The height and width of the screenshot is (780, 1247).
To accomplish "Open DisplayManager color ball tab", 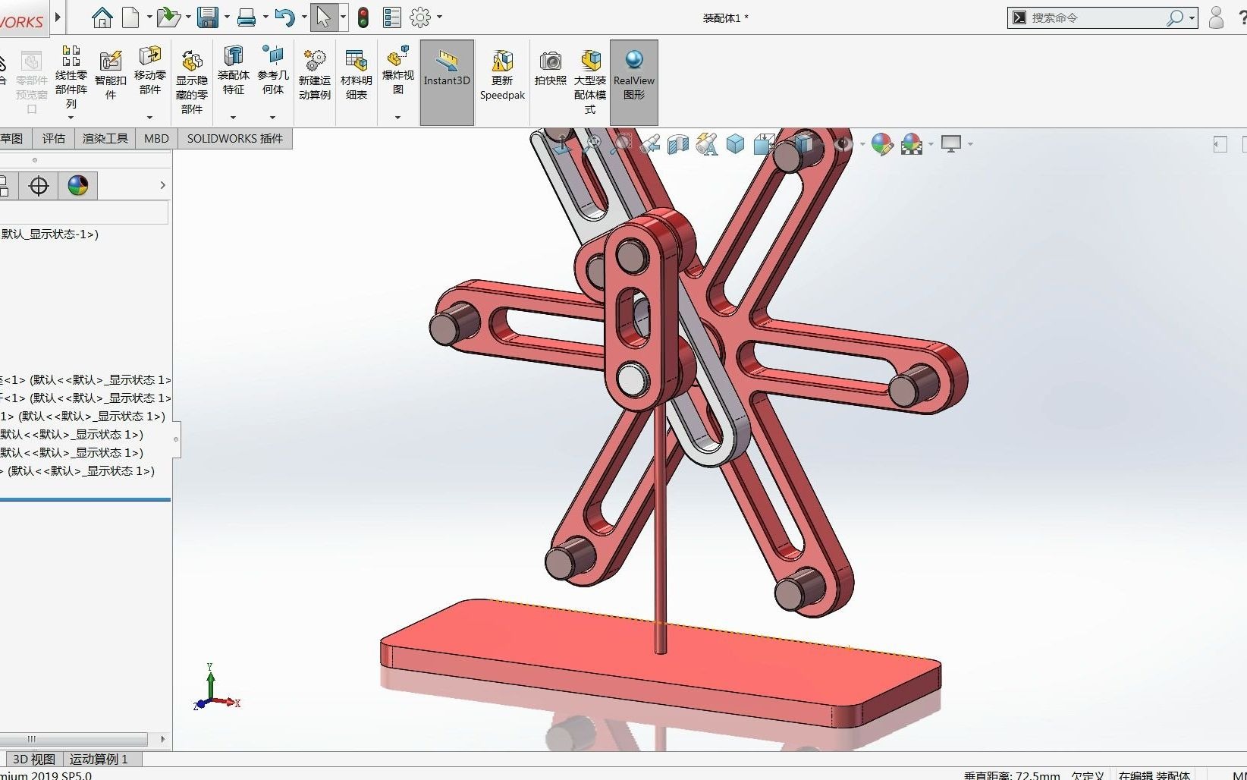I will point(78,185).
